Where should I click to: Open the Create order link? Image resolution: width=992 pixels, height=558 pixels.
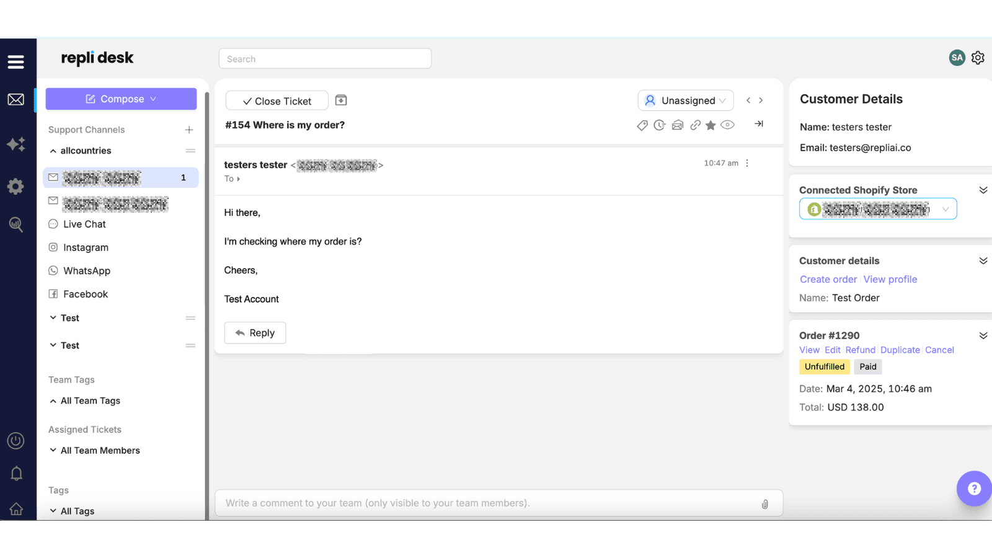pos(828,279)
